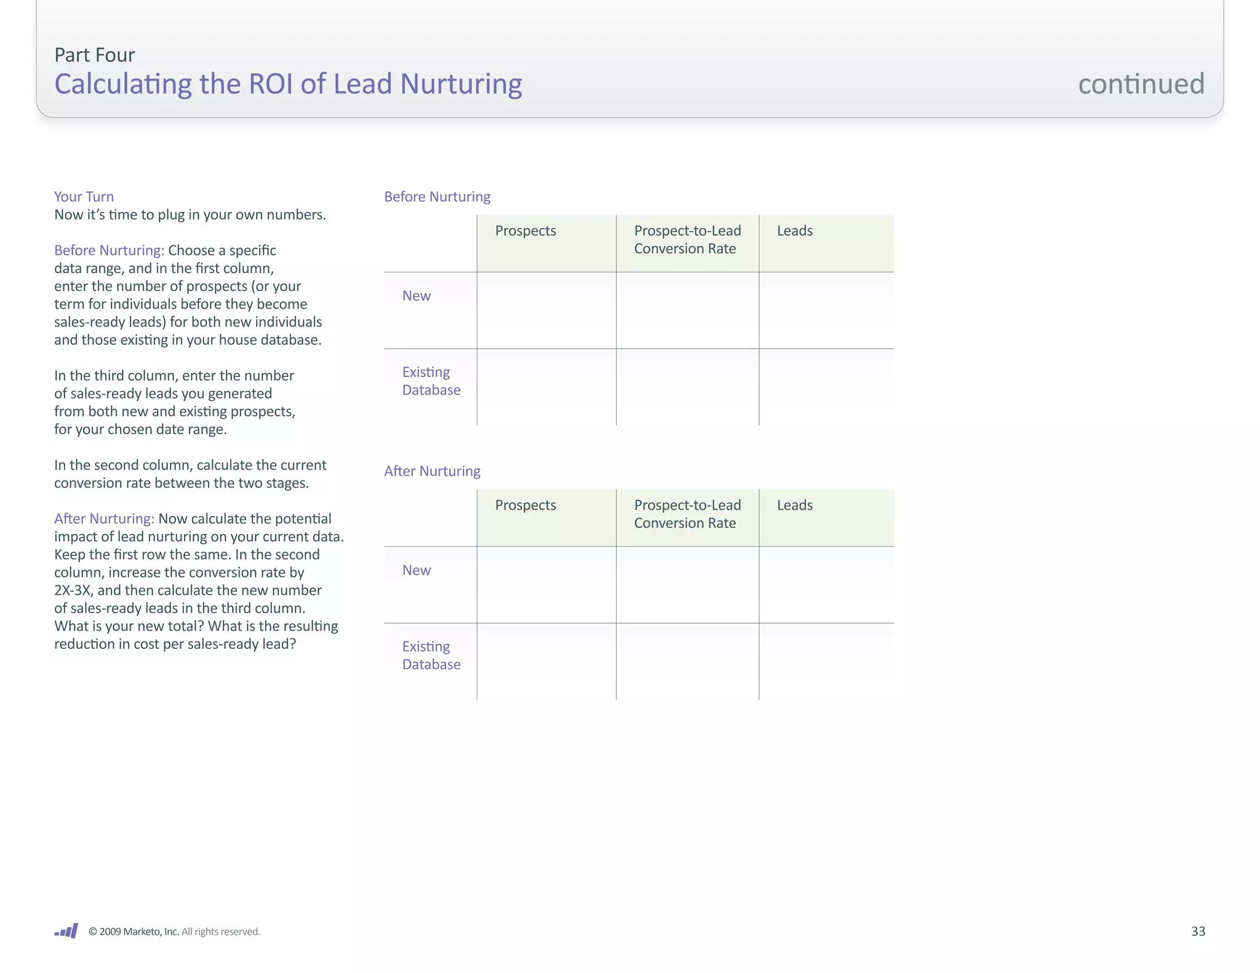The image size is (1260, 973).
Task: Click the 'After Nurturing:' inline paragraph label
Action: [x=105, y=518]
